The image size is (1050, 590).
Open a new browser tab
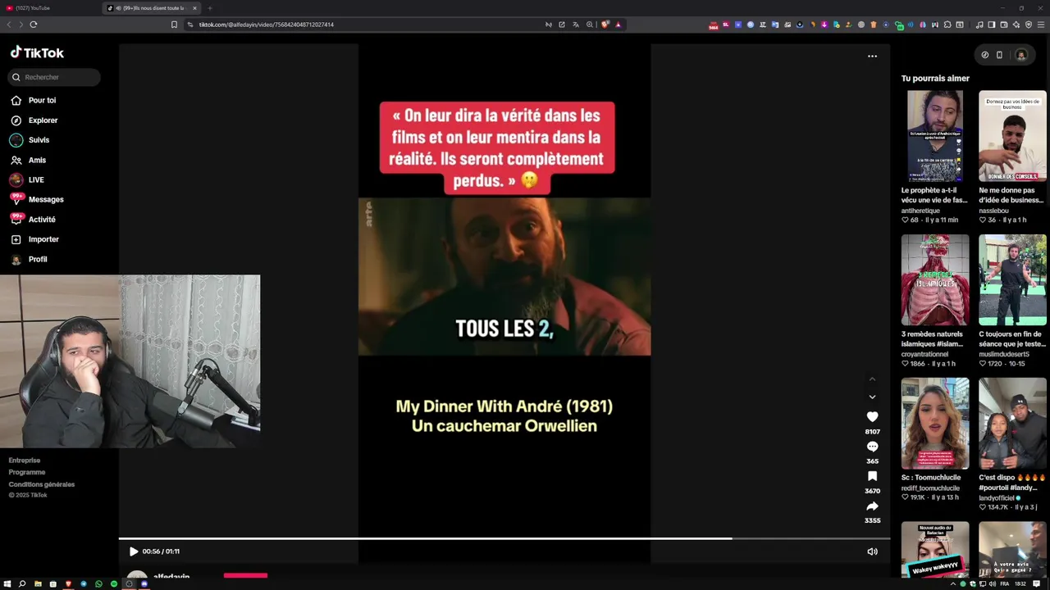209,8
